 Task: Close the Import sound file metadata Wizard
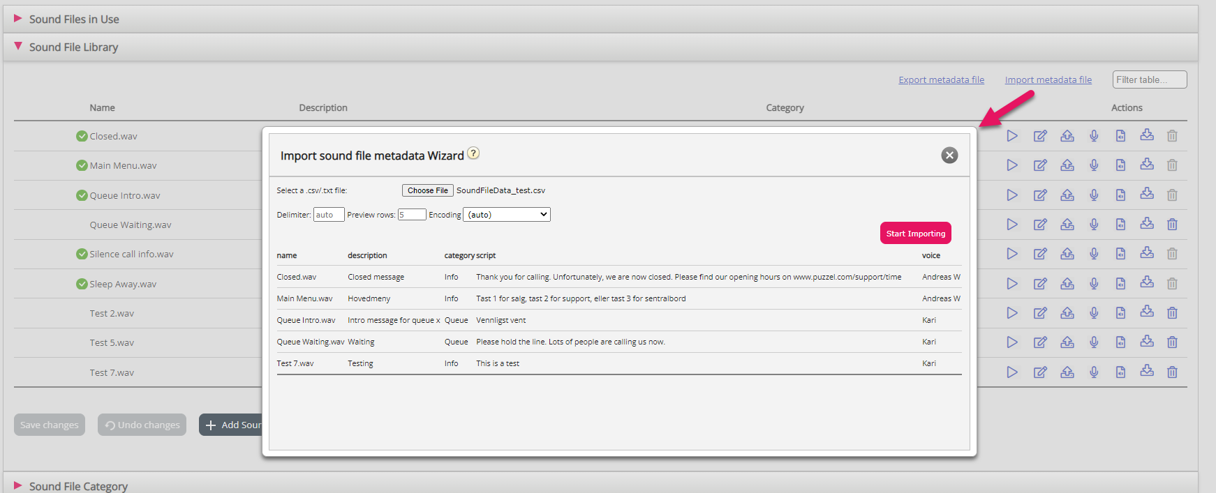949,156
